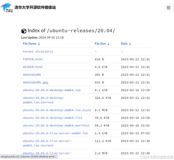
Task: Download ubuntu-20.04.6-desktop-amd64.iso.zsync
Action: pos(57,110)
